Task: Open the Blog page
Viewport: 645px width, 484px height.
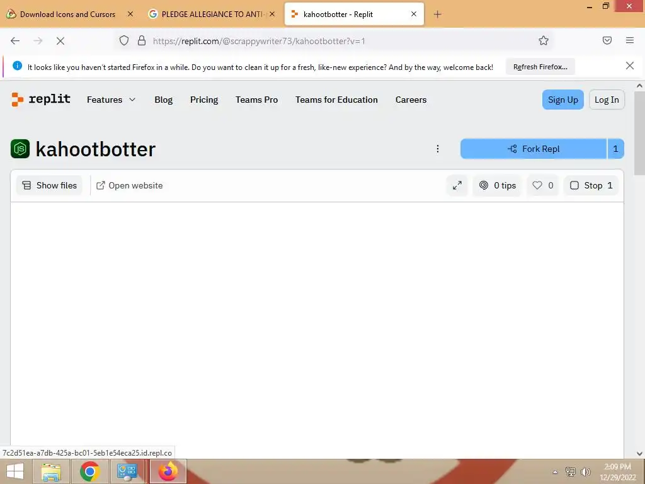Action: 163,100
